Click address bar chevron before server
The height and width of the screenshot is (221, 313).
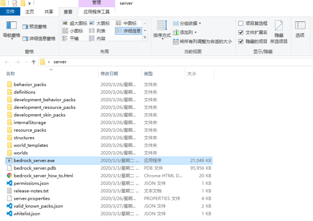pyautogui.click(x=49, y=62)
